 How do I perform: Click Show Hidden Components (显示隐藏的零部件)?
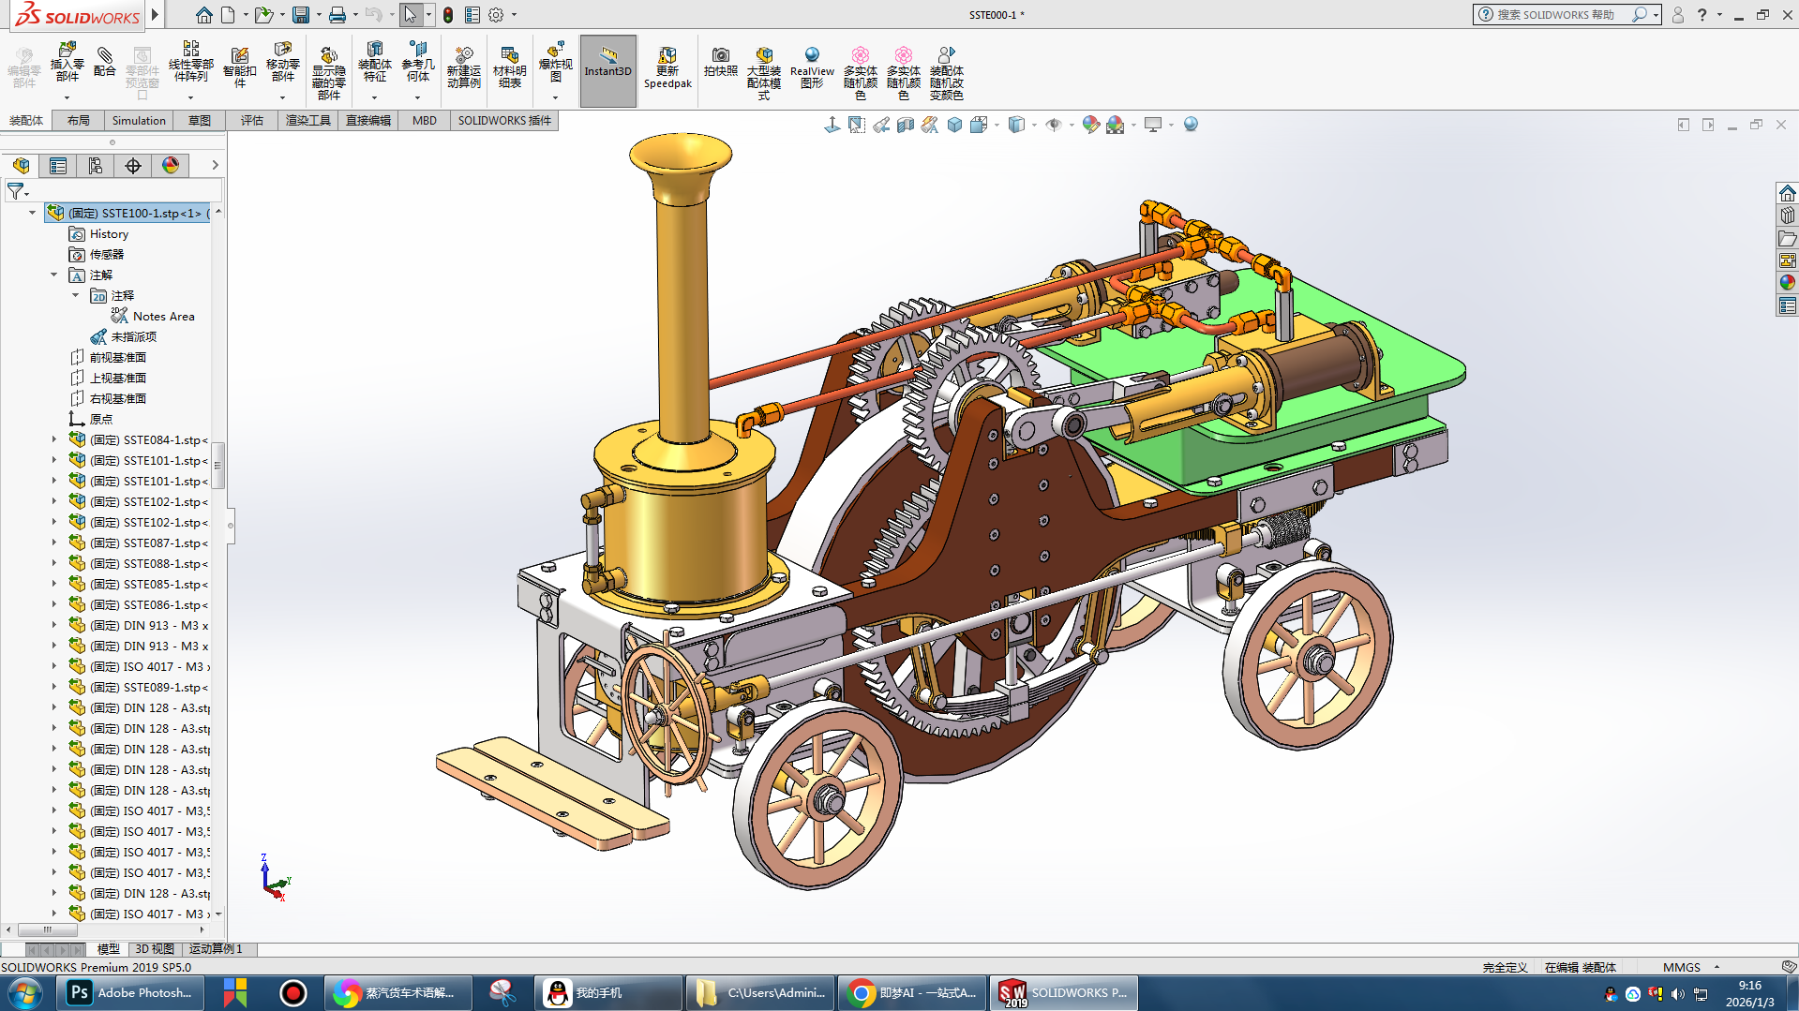[x=328, y=73]
